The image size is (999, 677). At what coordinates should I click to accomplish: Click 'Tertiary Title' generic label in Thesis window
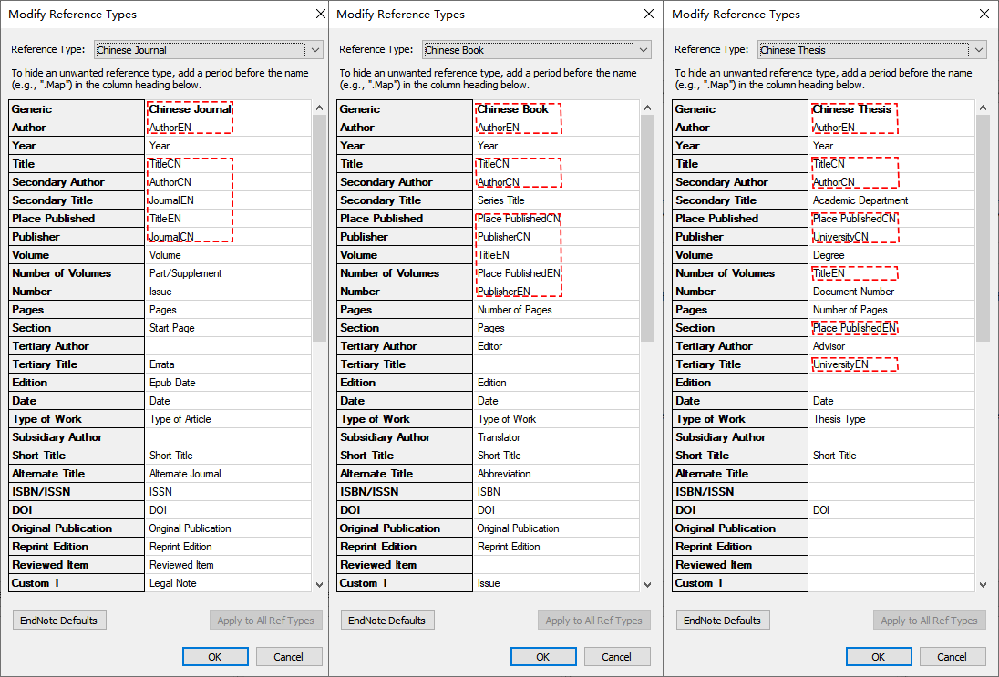point(740,364)
